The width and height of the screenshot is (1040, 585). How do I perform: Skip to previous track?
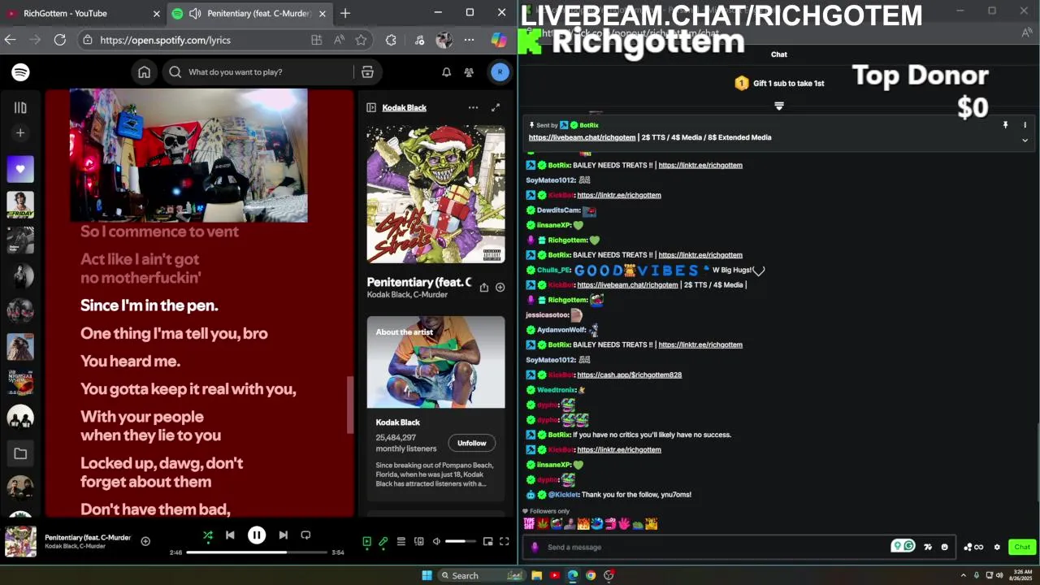(230, 535)
